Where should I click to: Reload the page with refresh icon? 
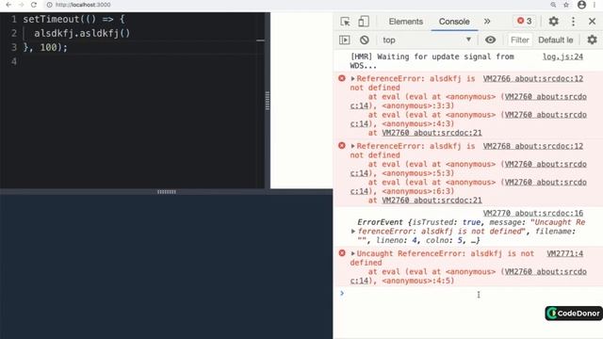(34, 5)
